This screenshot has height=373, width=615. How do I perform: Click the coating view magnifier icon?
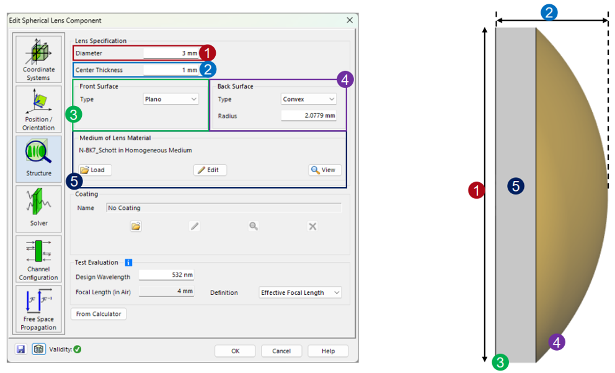pyautogui.click(x=254, y=226)
